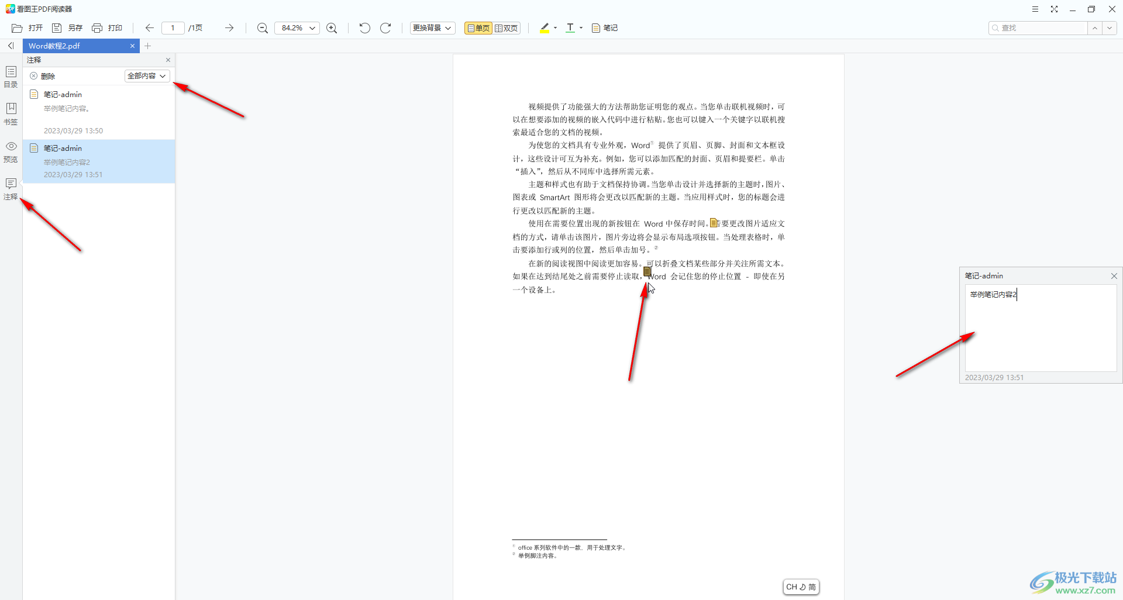The height and width of the screenshot is (600, 1123).
Task: Click the page number input field
Action: coord(173,28)
